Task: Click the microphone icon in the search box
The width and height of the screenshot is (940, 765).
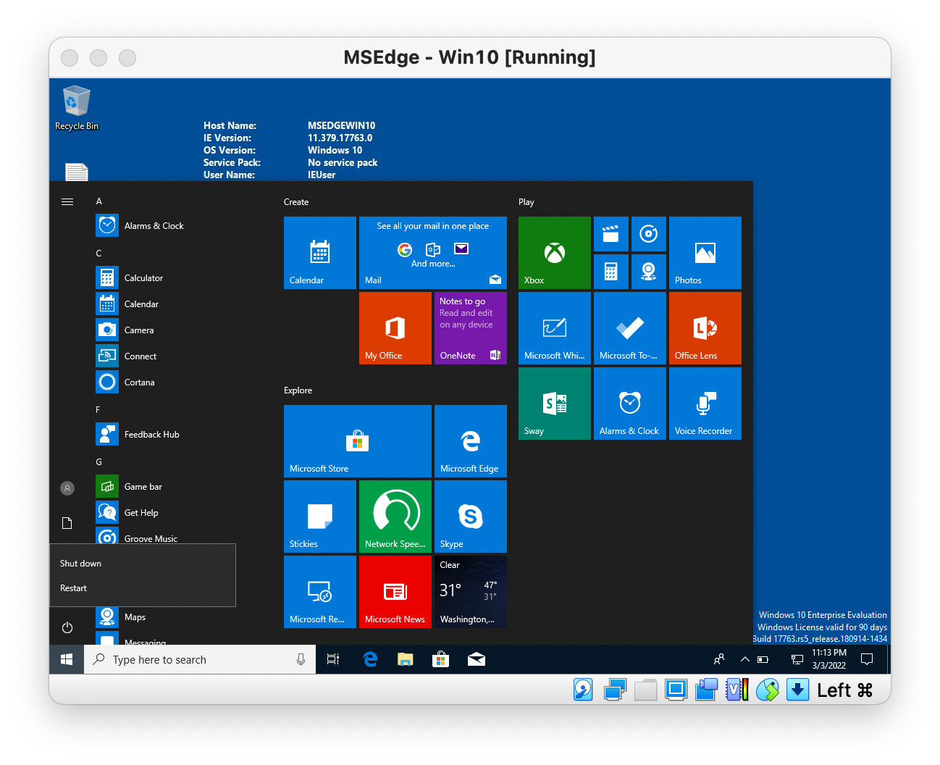Action: point(301,659)
